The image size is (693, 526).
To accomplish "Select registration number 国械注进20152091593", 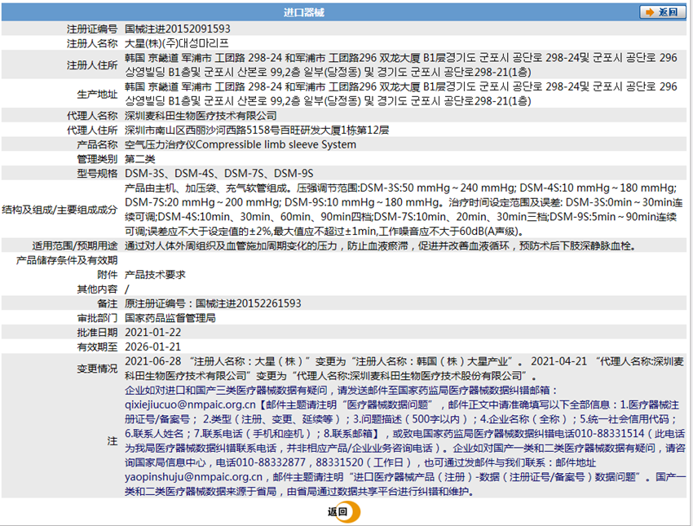I will [x=177, y=29].
